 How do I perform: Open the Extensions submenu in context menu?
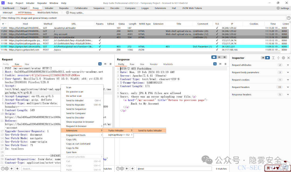[x=82, y=131]
